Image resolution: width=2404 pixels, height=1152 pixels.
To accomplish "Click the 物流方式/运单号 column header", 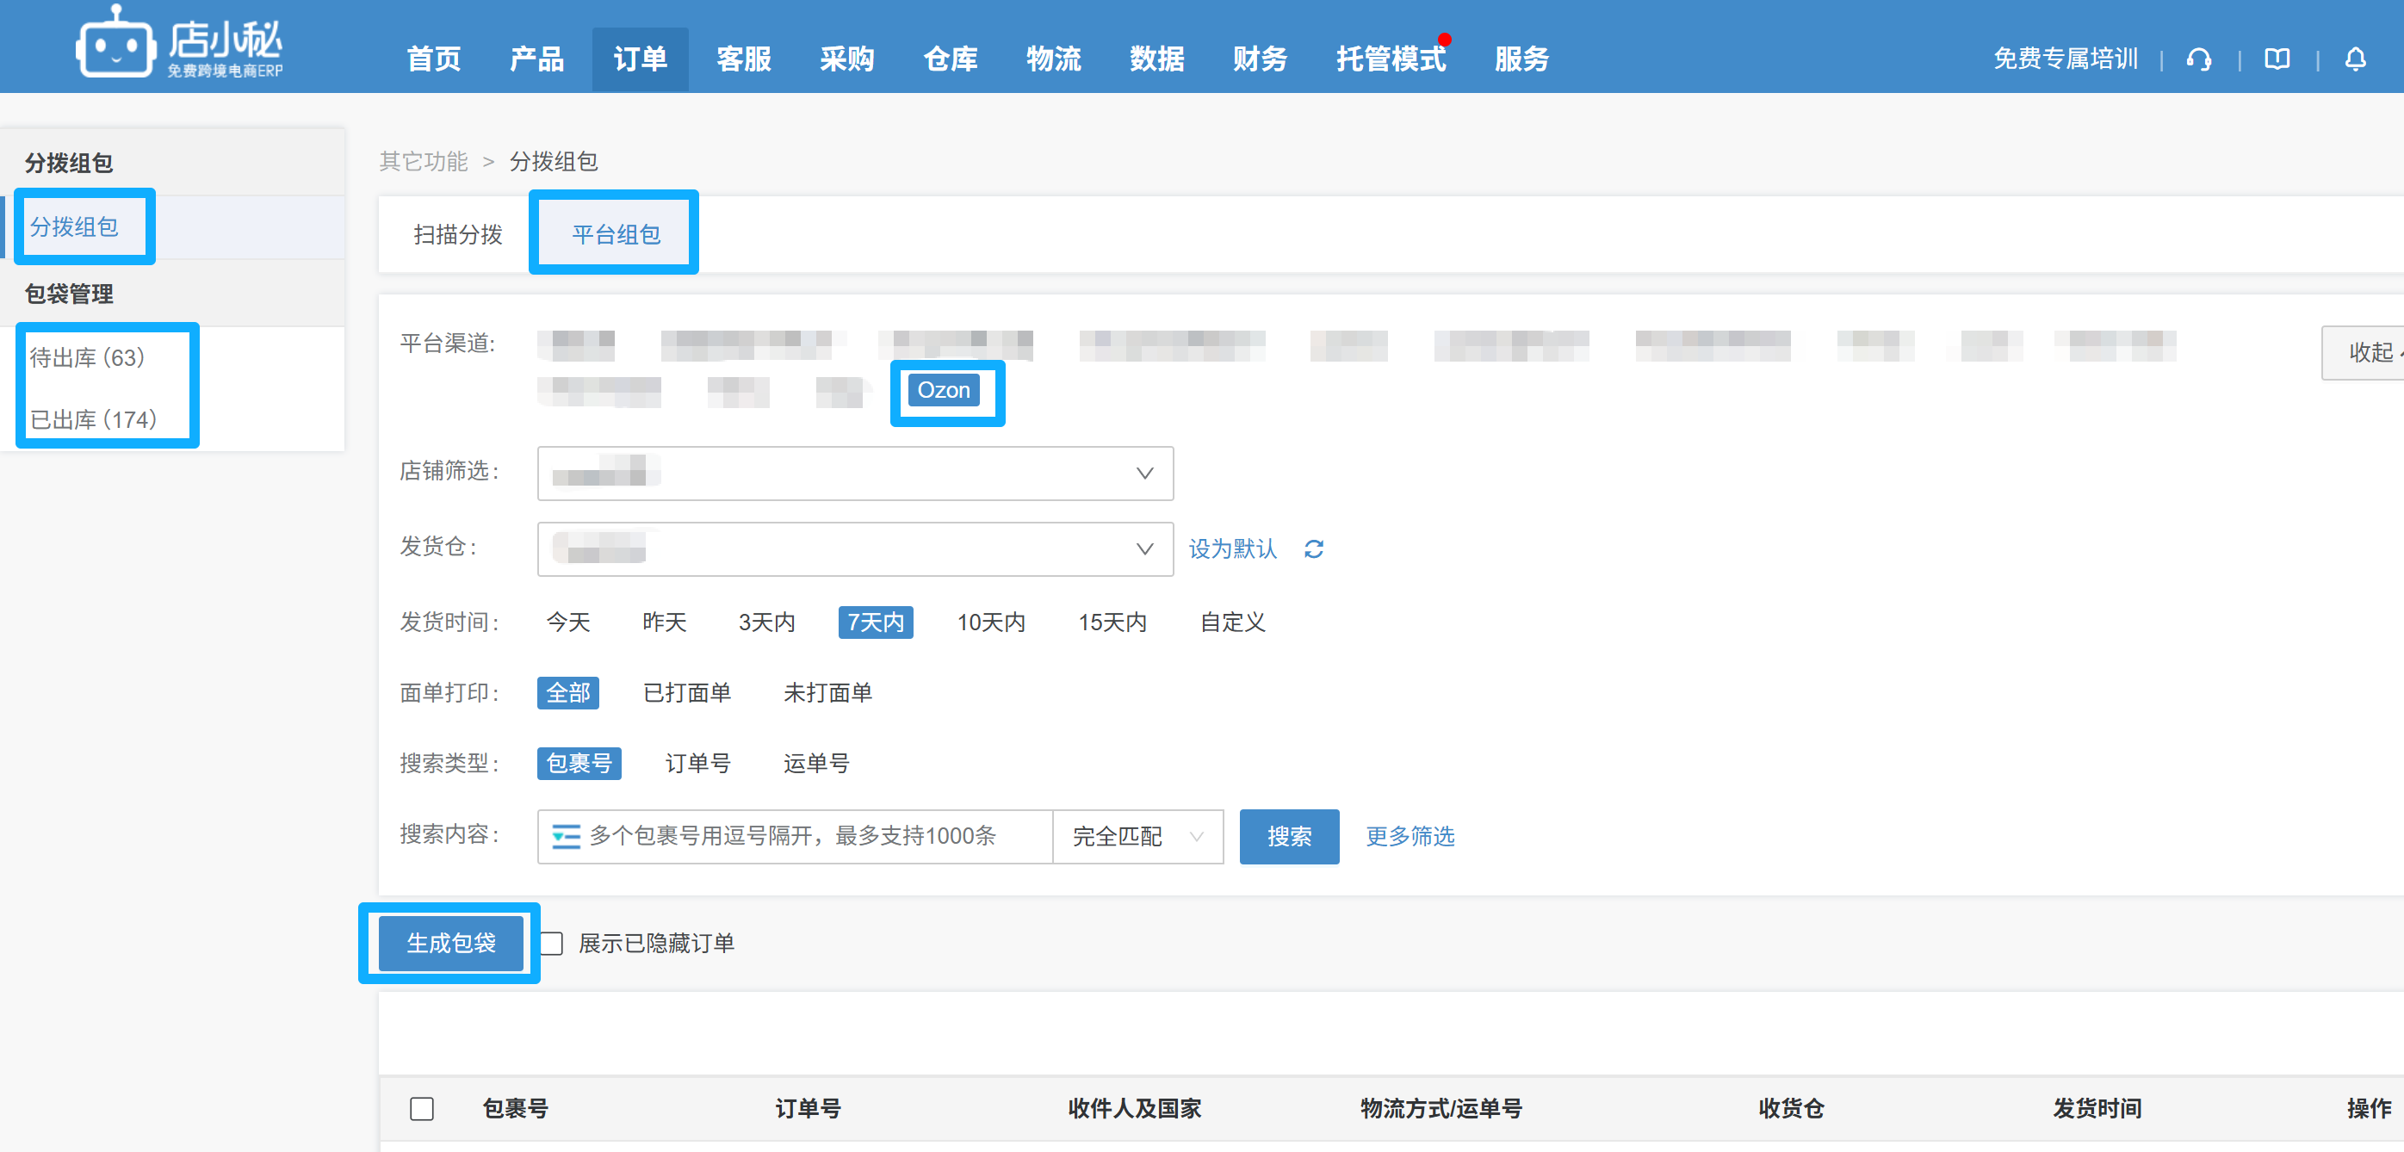I will pos(1441,1109).
